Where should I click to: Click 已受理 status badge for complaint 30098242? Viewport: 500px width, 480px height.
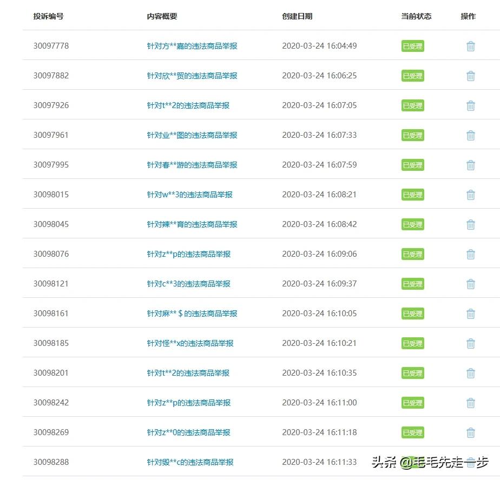(412, 402)
